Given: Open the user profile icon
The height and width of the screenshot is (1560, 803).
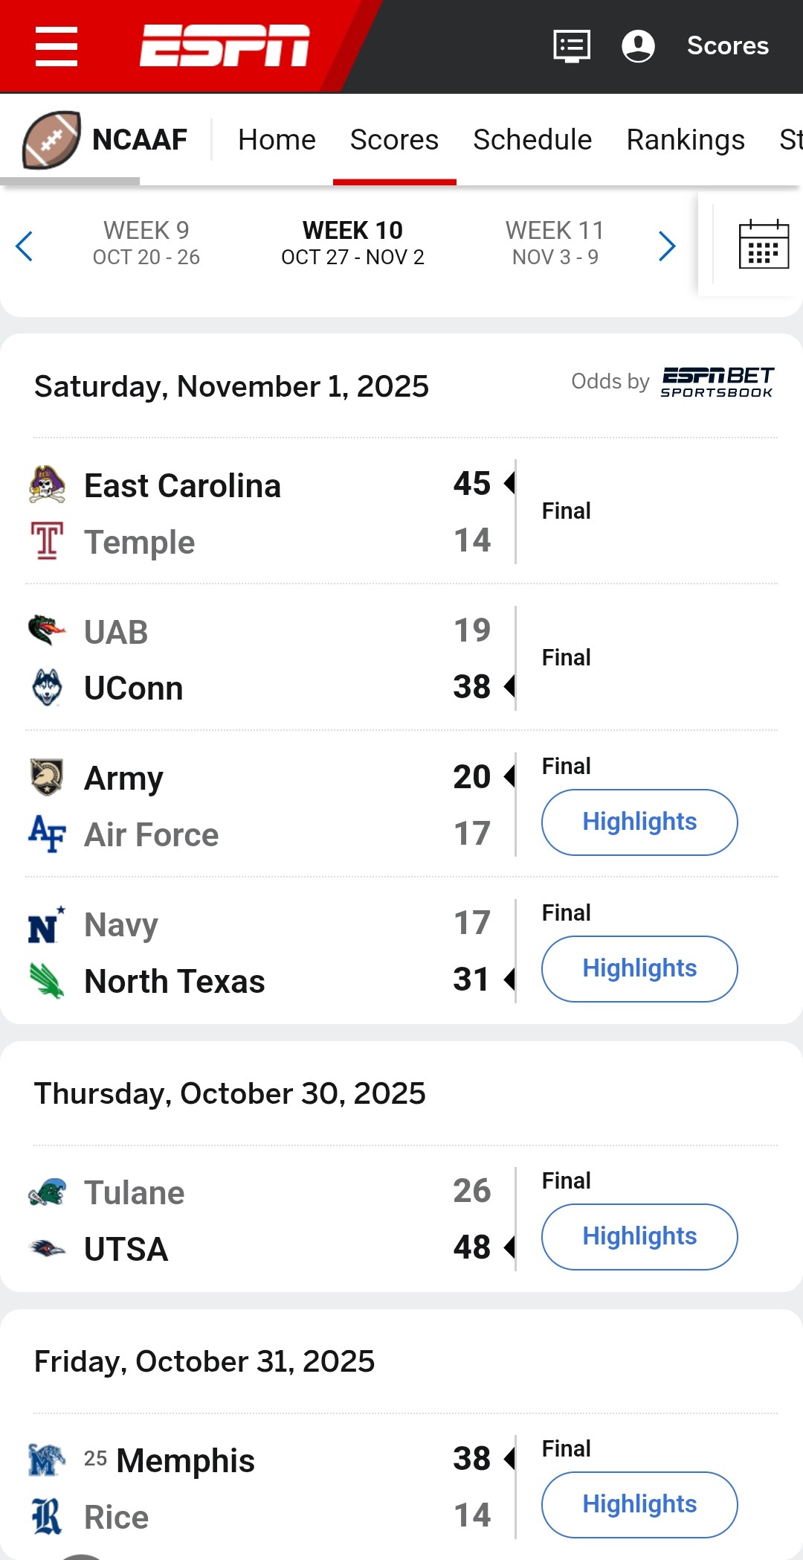Looking at the screenshot, I should click(638, 46).
